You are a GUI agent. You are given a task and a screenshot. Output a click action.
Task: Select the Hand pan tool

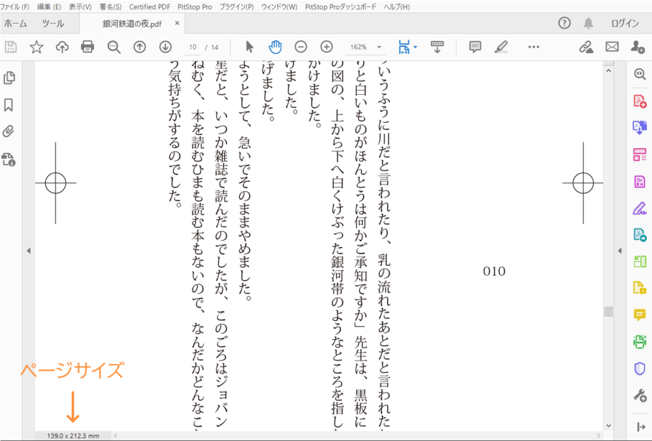pos(274,46)
